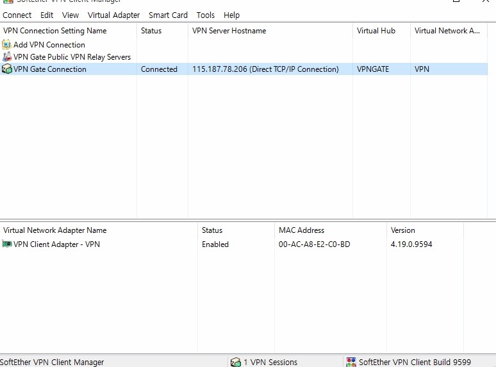Click version value 4.19.0.9594
This screenshot has width=496, height=367.
click(411, 244)
